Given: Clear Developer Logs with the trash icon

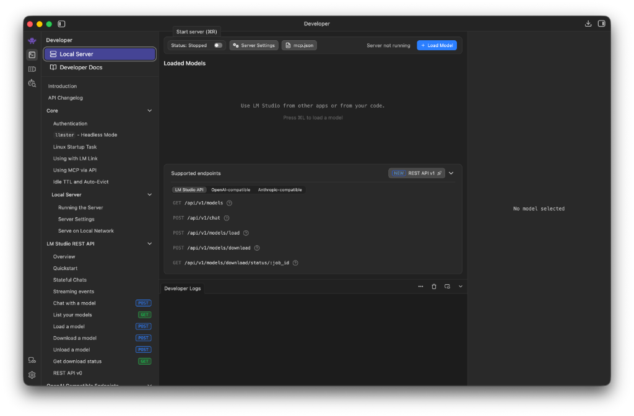Looking at the screenshot, I should (434, 286).
